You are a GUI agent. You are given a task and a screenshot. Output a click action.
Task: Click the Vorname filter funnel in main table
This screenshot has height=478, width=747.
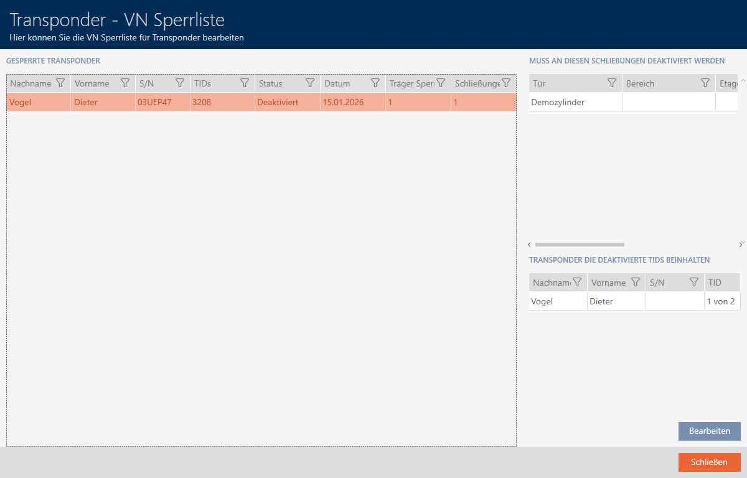point(125,83)
